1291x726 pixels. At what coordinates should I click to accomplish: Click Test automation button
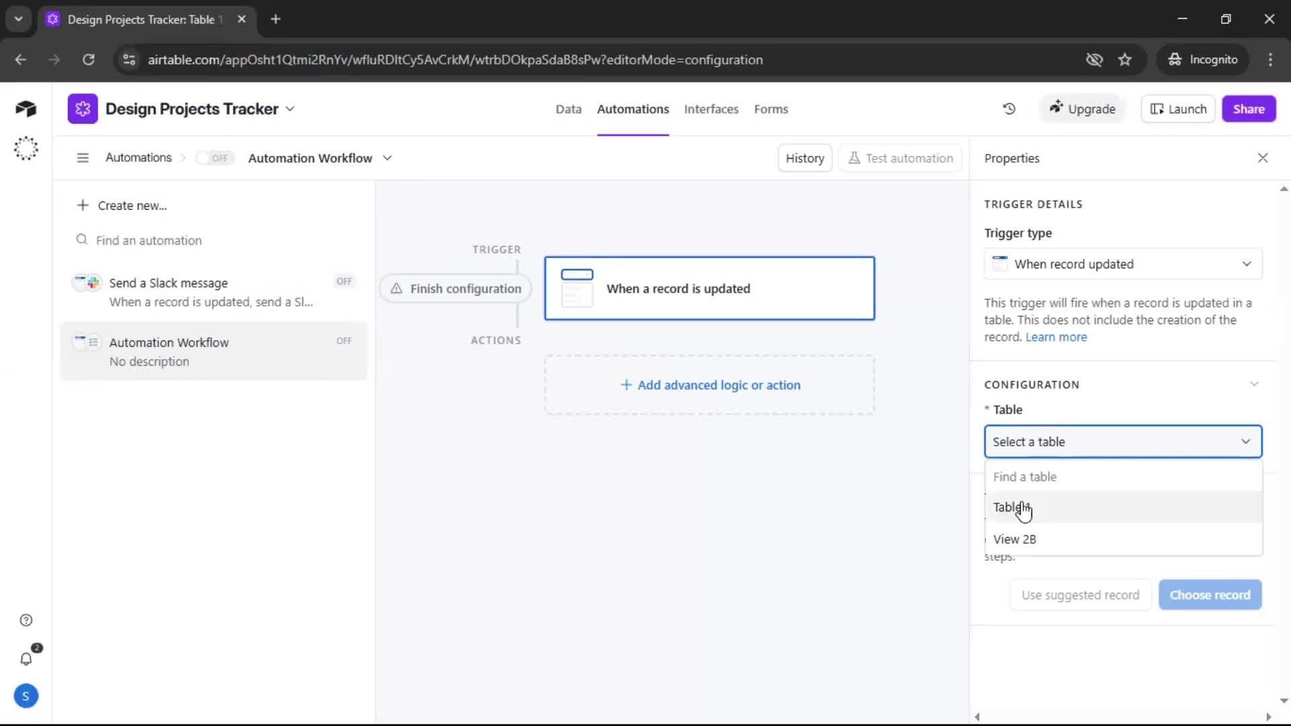(900, 158)
